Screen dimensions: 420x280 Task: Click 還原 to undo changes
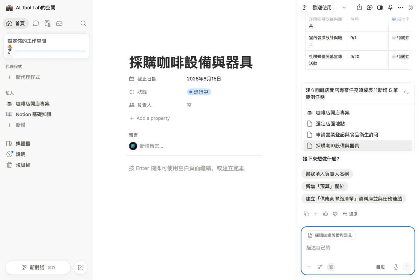[x=350, y=214]
